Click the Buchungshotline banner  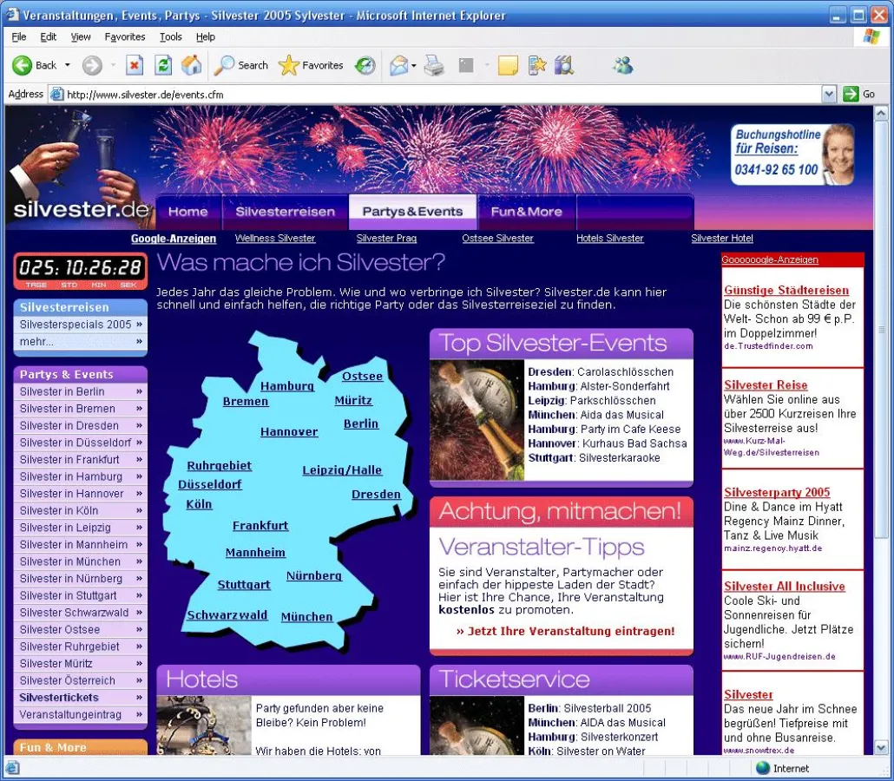(792, 154)
